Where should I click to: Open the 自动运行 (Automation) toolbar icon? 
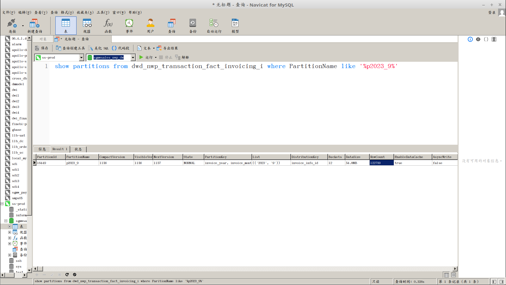point(214,25)
